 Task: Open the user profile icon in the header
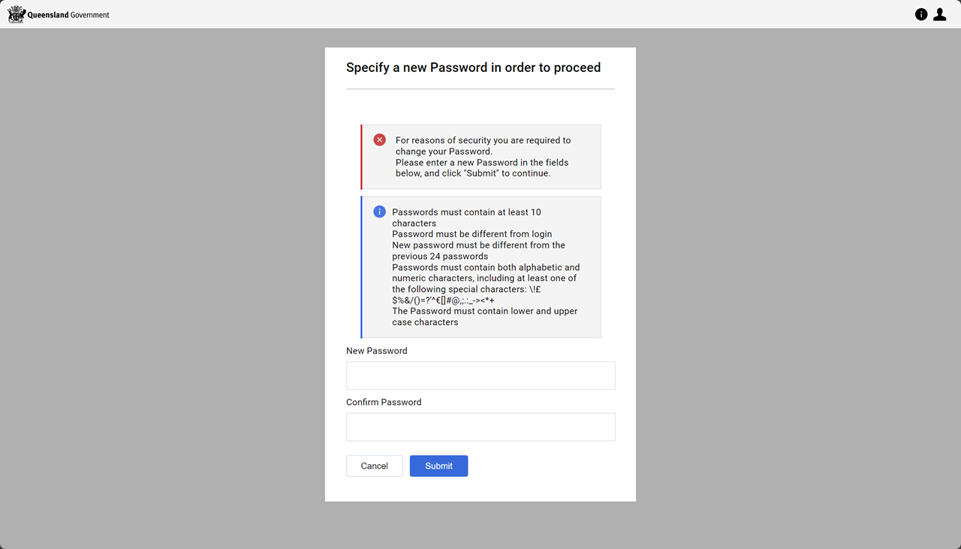pyautogui.click(x=939, y=14)
